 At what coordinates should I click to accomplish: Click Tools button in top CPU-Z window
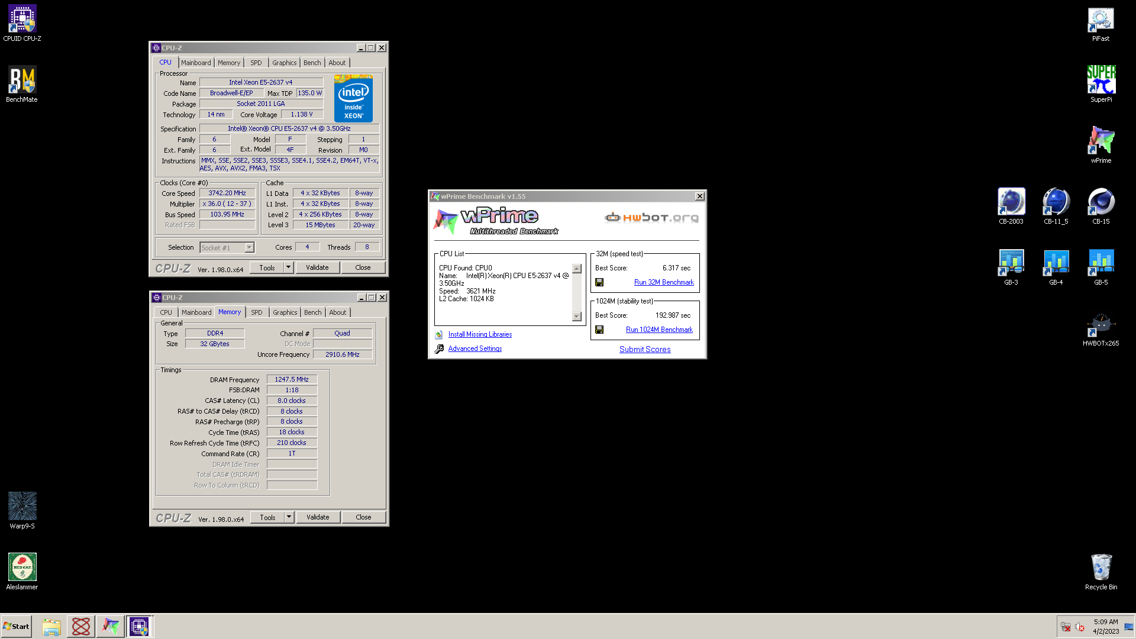(267, 267)
